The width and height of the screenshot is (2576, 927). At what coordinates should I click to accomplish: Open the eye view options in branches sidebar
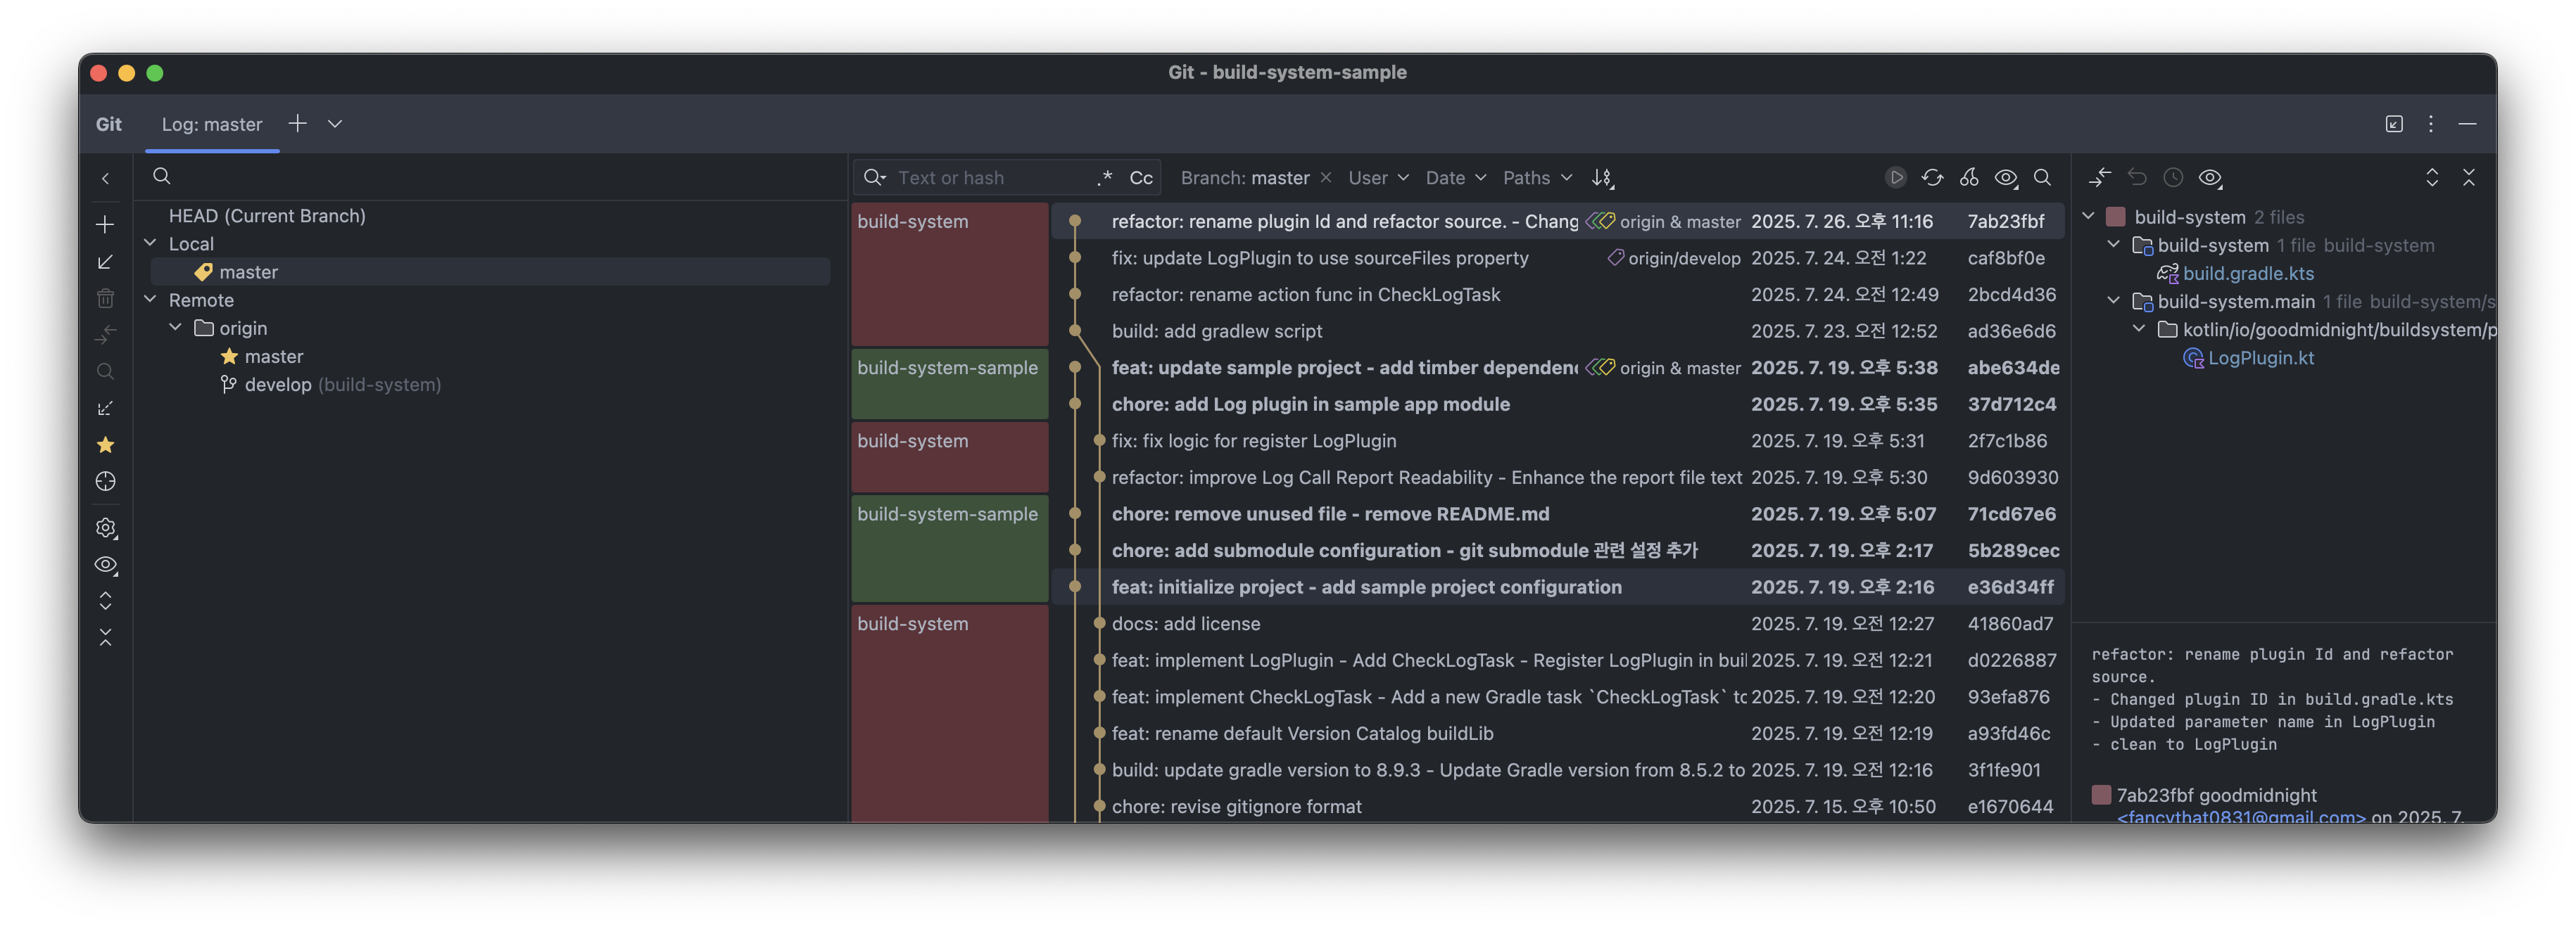tap(105, 564)
